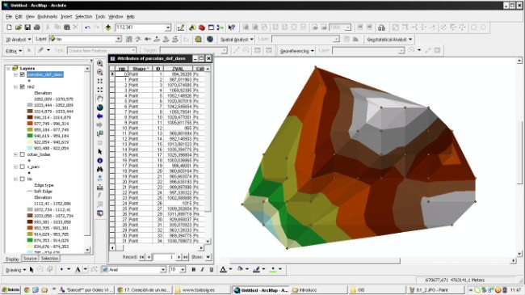Open What's This help pointer

[231, 27]
